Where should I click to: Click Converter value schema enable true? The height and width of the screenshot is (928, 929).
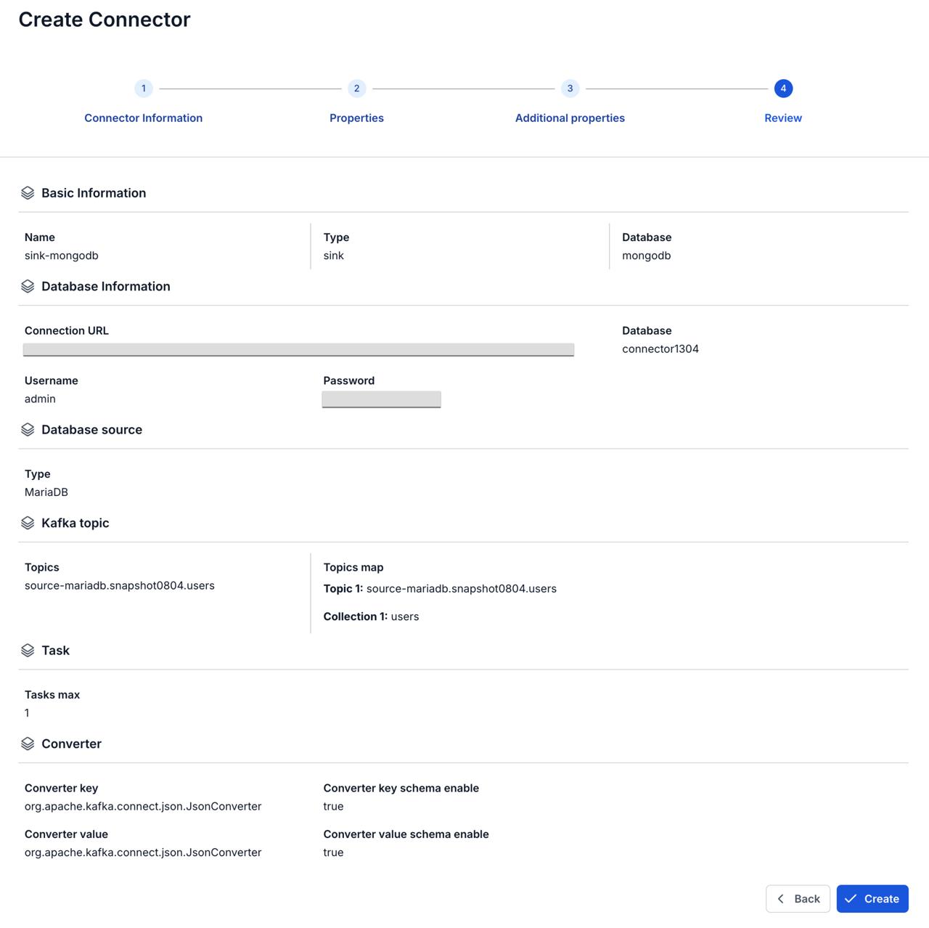(x=334, y=852)
